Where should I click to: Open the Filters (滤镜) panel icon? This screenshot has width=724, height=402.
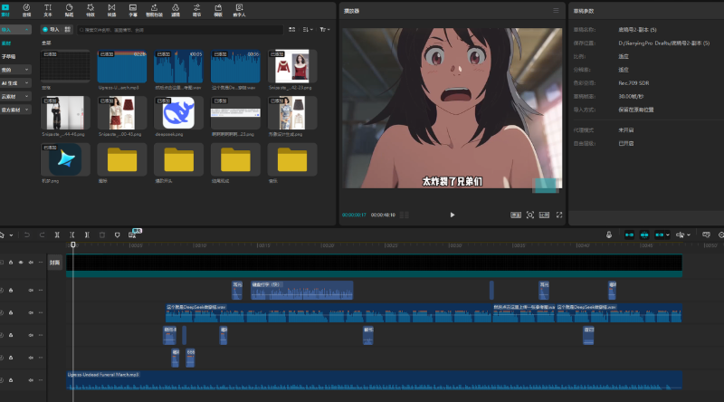coord(176,10)
